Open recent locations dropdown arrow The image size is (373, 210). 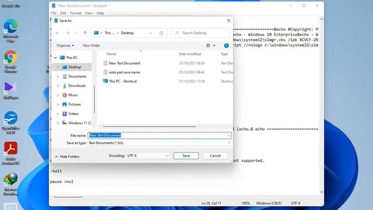(76, 33)
